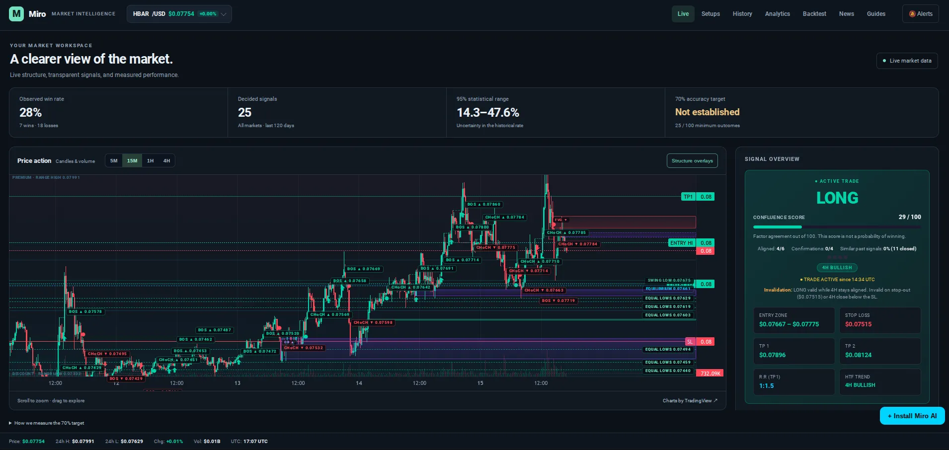Viewport: 949px width, 450px height.
Task: Go to the History tab
Action: point(742,14)
